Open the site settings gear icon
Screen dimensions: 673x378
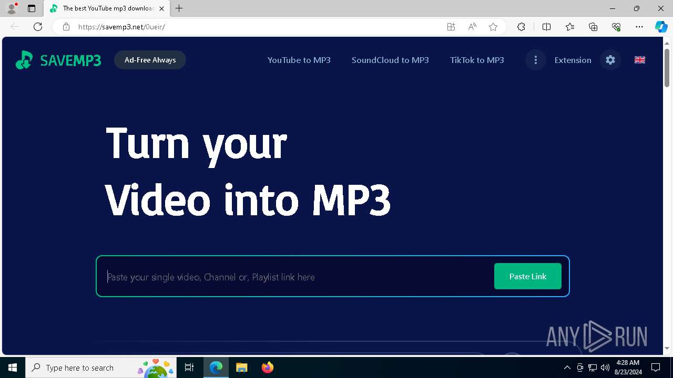610,60
